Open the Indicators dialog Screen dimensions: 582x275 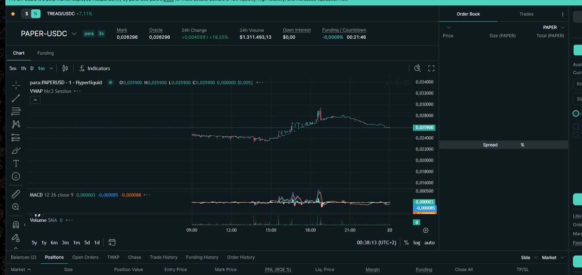pos(95,68)
